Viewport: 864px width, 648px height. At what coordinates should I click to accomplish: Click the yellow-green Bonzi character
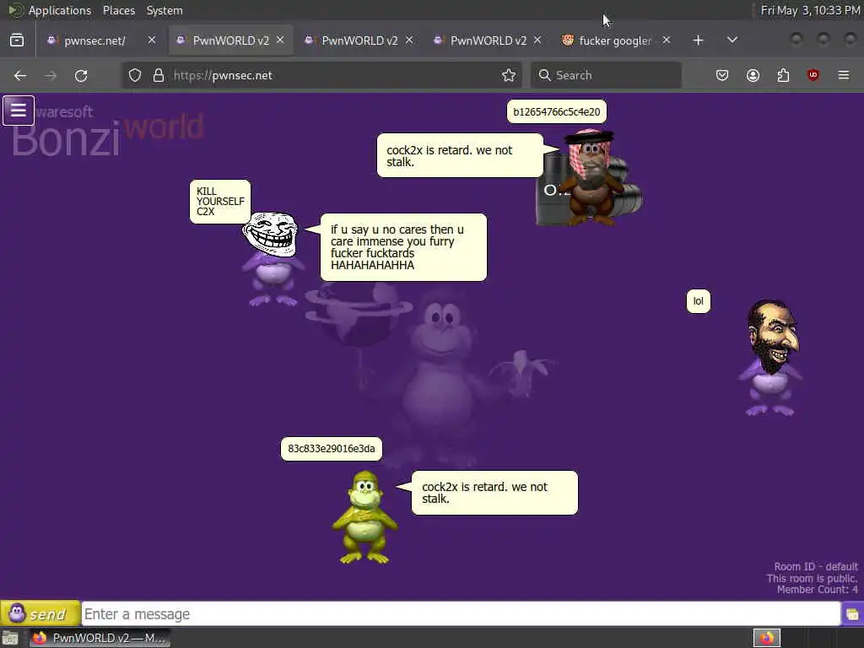pyautogui.click(x=364, y=516)
